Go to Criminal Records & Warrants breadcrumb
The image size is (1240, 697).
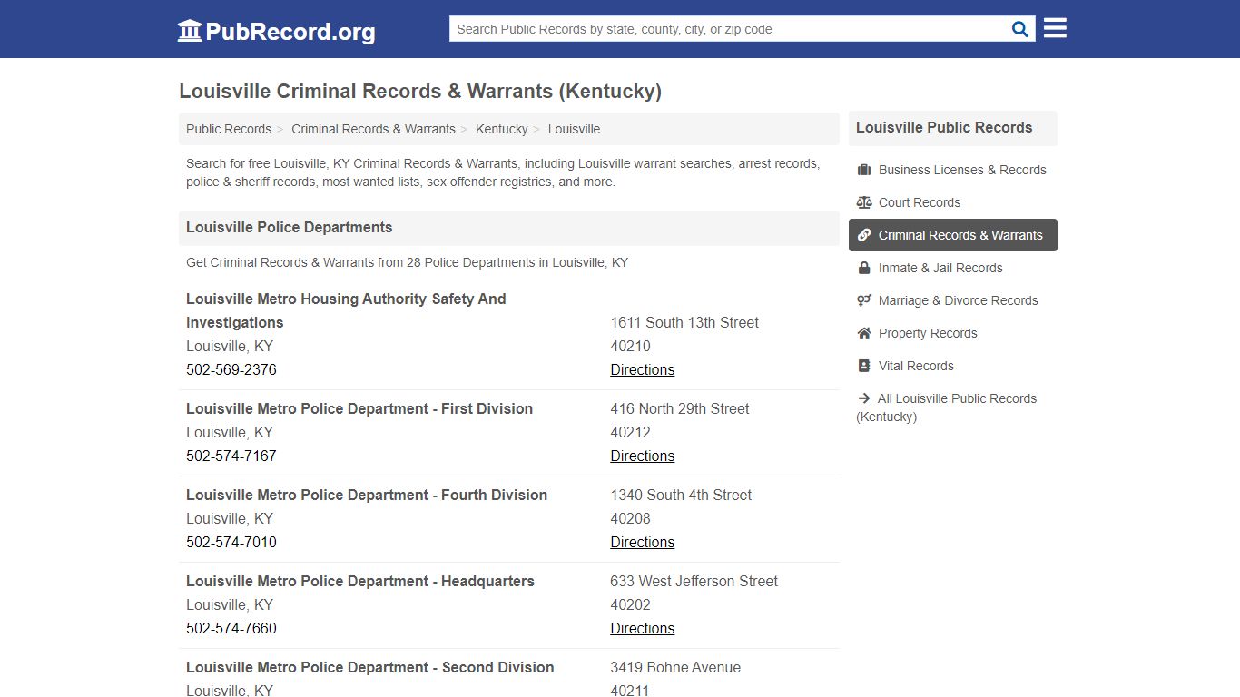point(373,129)
